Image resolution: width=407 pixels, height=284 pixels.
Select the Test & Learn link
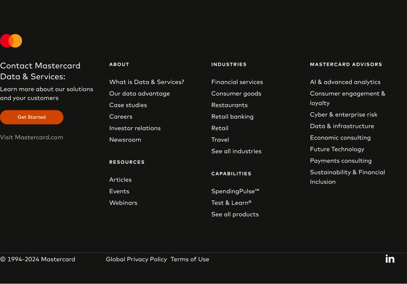tap(231, 203)
